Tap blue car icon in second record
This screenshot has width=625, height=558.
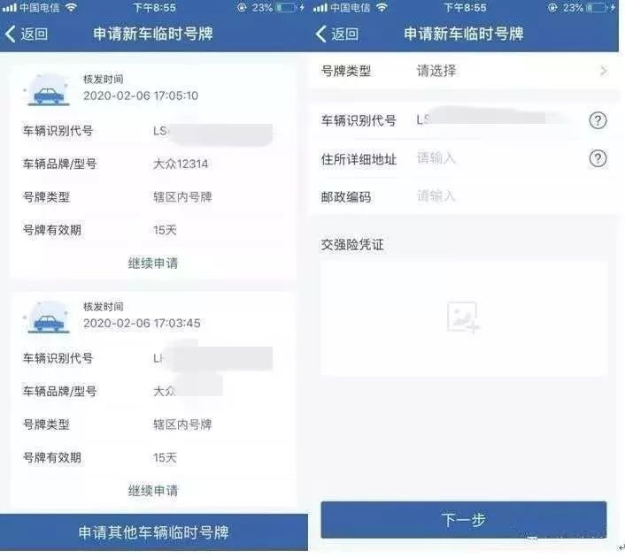pyautogui.click(x=48, y=318)
